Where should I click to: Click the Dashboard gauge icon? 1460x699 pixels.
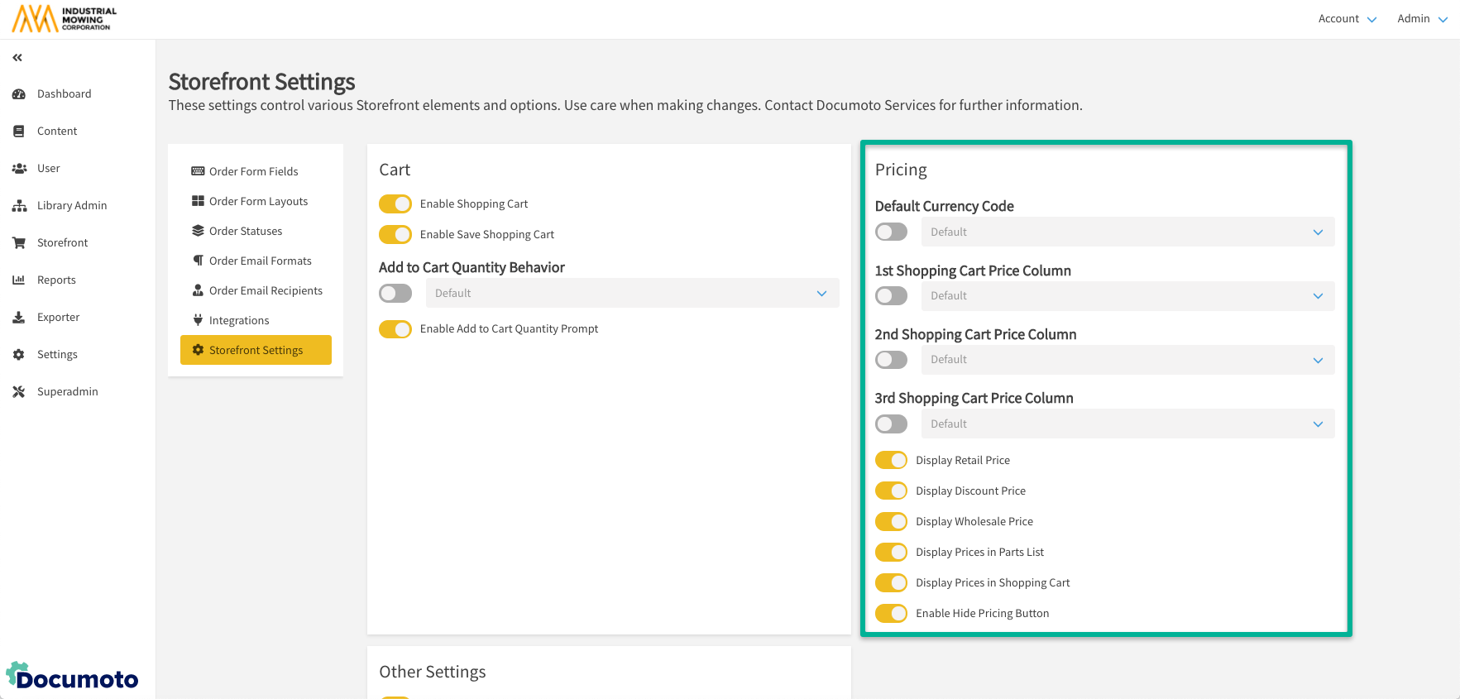click(x=19, y=94)
